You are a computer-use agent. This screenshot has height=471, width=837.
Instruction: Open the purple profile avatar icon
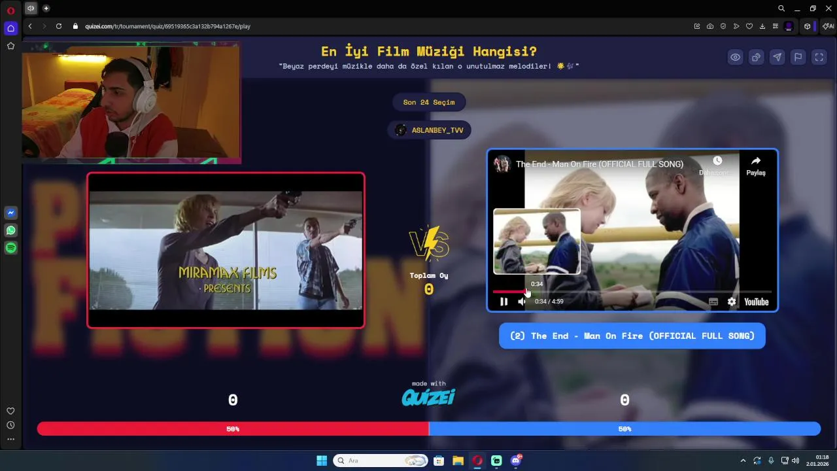coord(789,26)
